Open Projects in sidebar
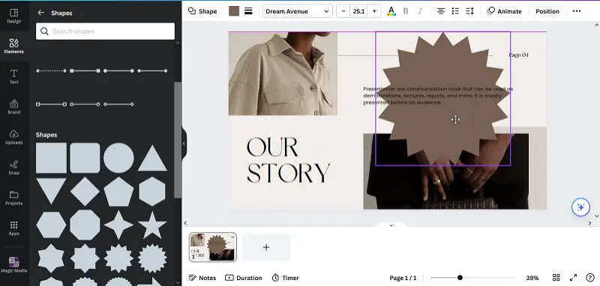Screen dimensions: 600x286 click(x=13, y=198)
